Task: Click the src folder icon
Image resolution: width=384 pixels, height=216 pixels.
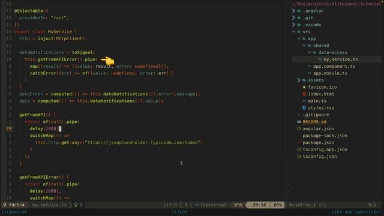Action: click(x=299, y=32)
